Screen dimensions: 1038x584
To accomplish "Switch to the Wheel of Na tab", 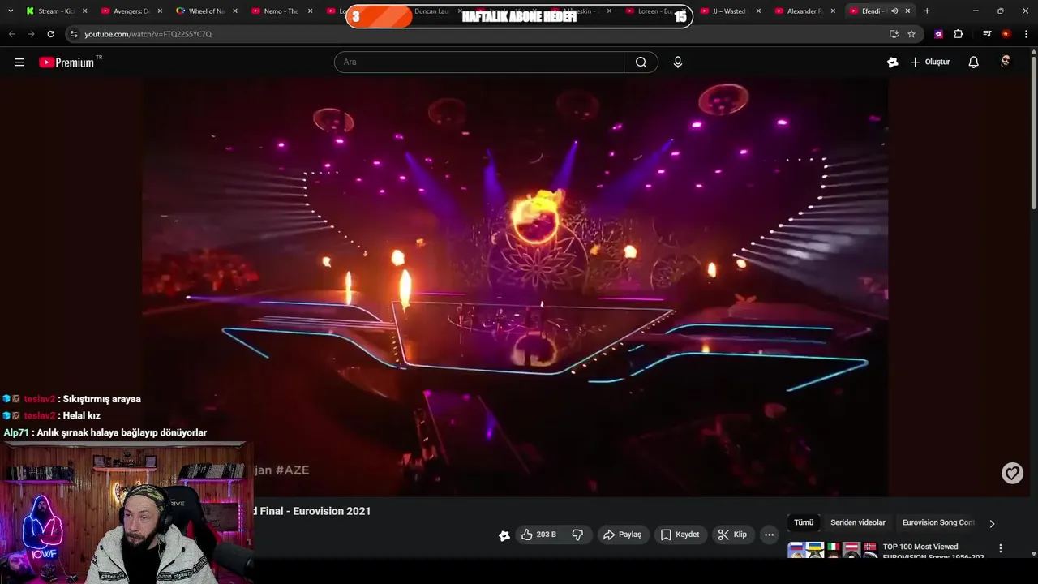I will 204,11.
